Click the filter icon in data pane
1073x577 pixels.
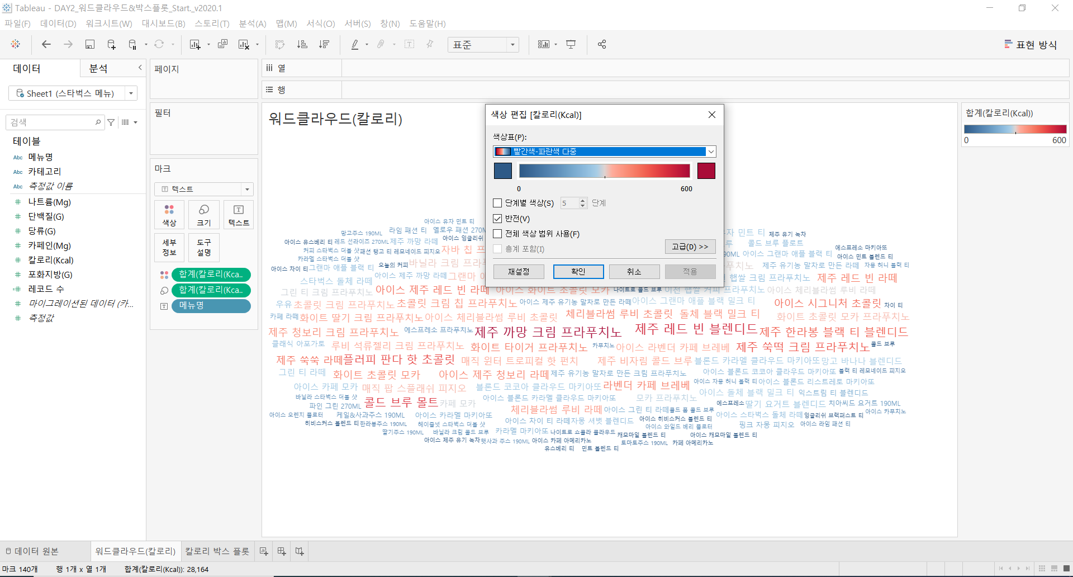click(111, 122)
